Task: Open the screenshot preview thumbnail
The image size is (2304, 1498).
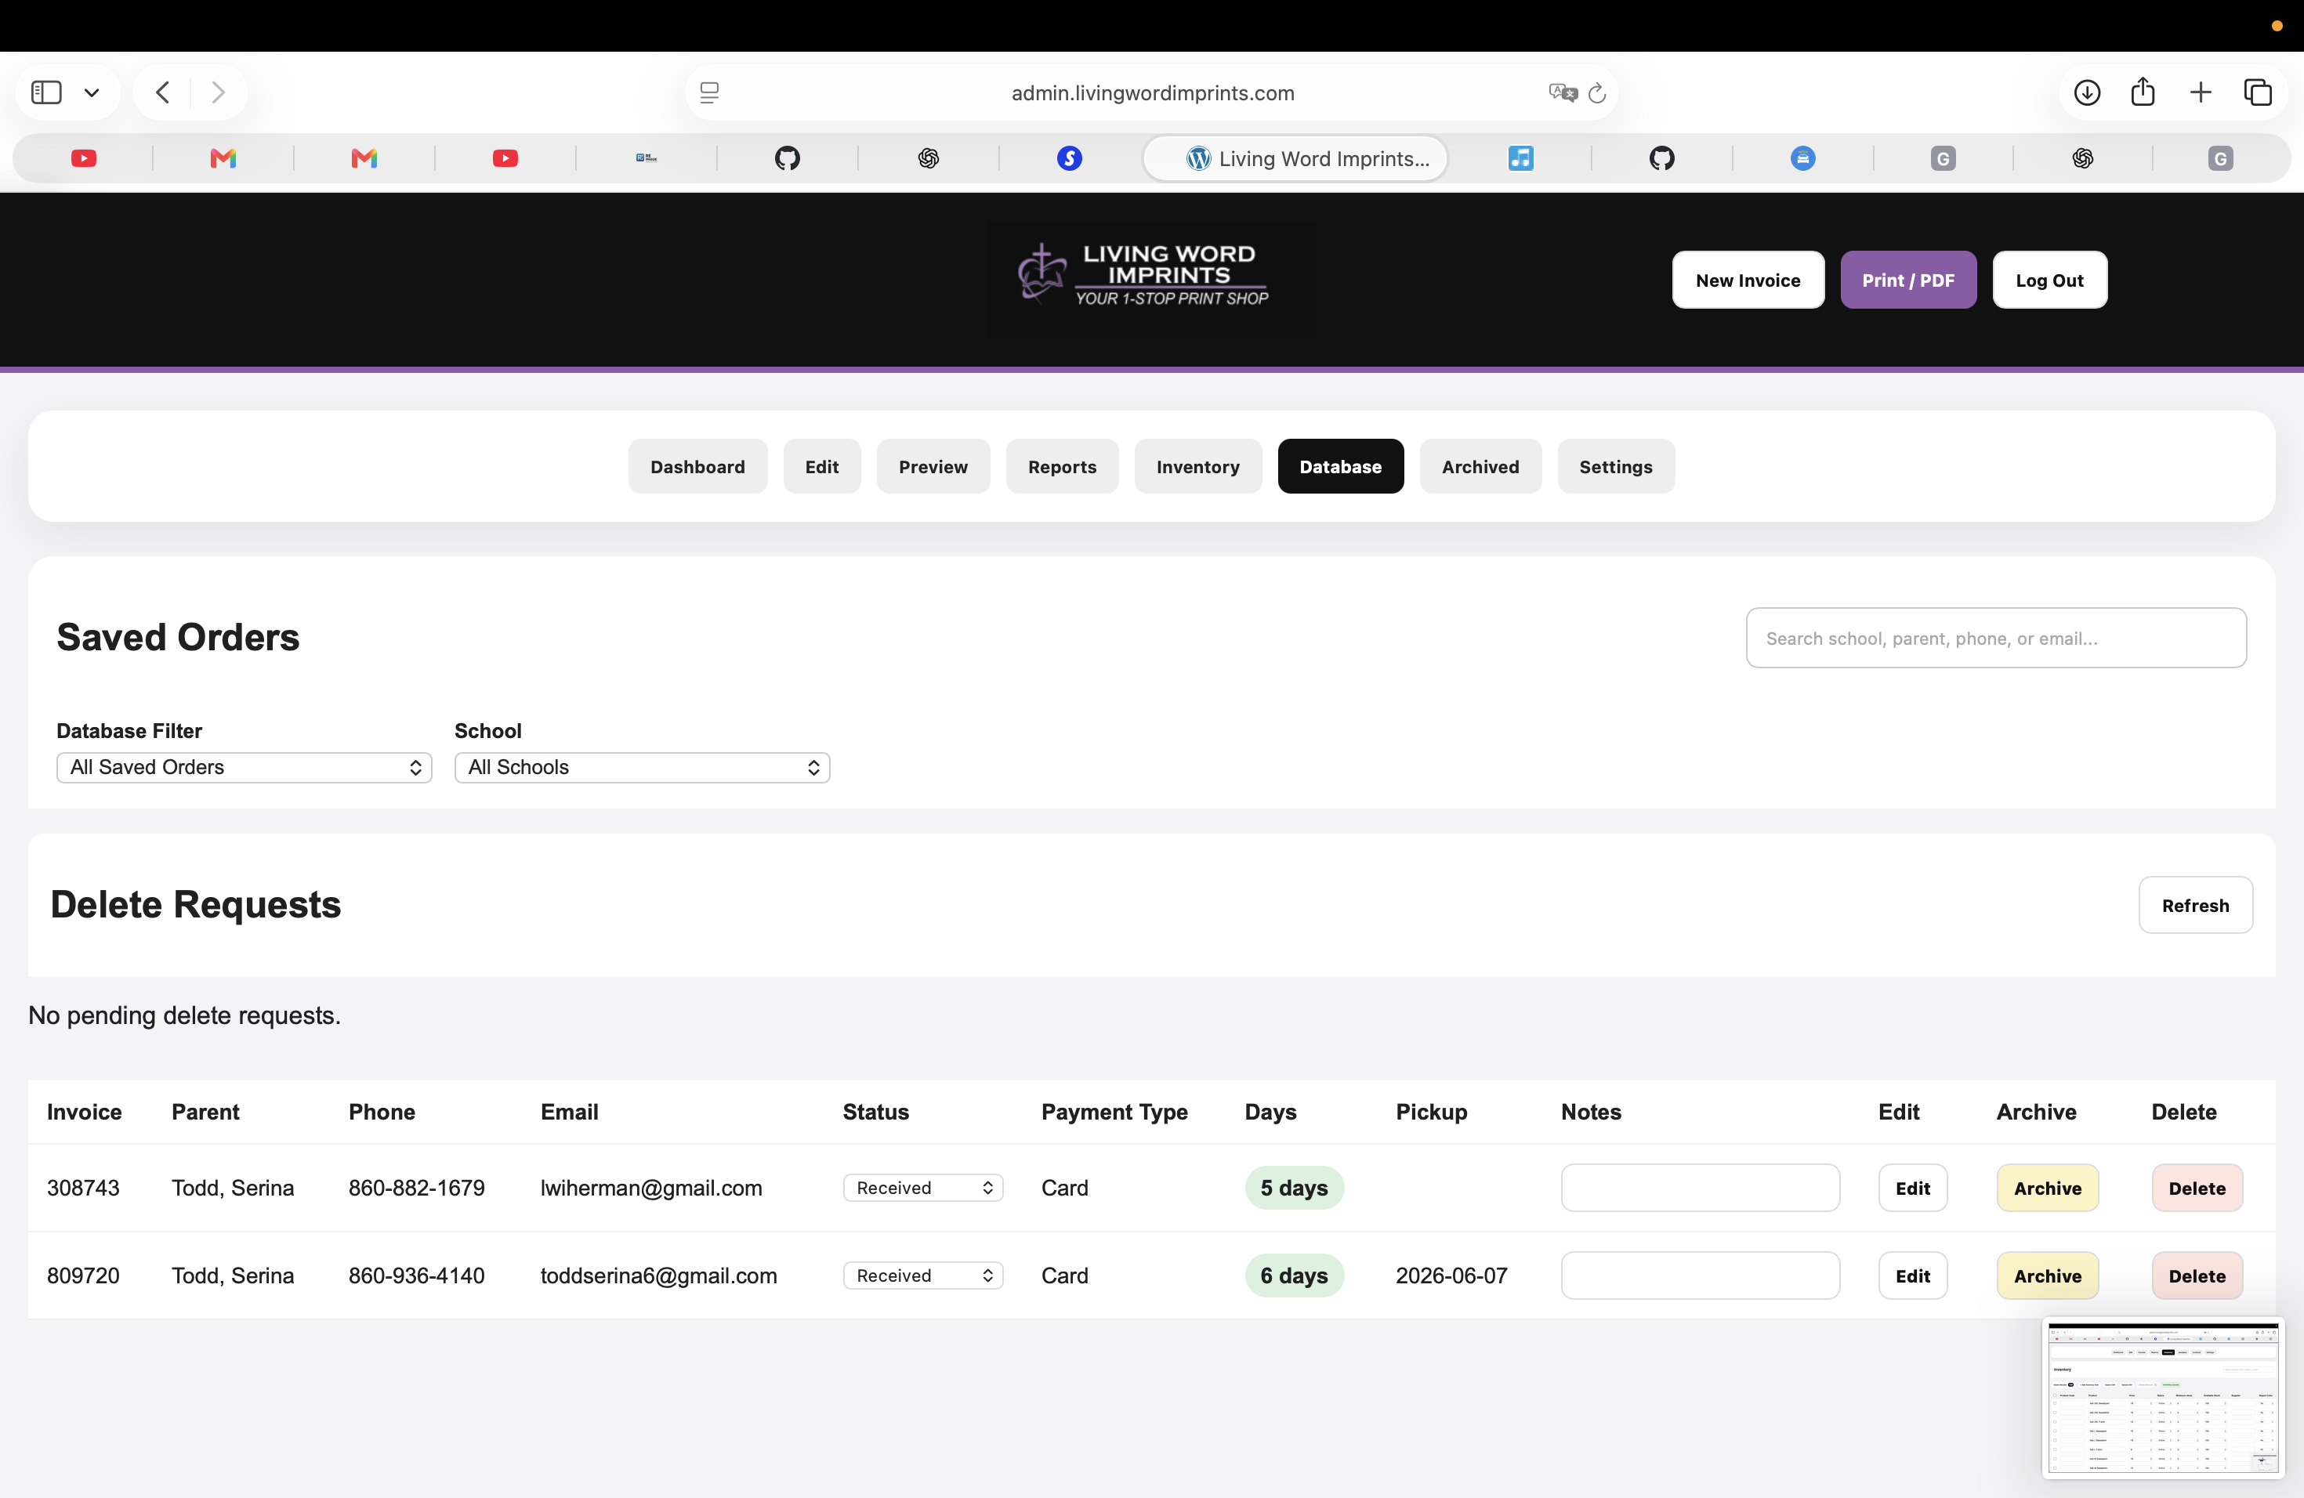Action: (2163, 1398)
